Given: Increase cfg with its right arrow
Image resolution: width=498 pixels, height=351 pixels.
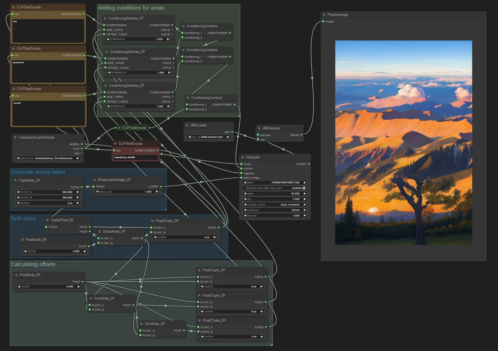Looking at the screenshot, I should point(305,199).
